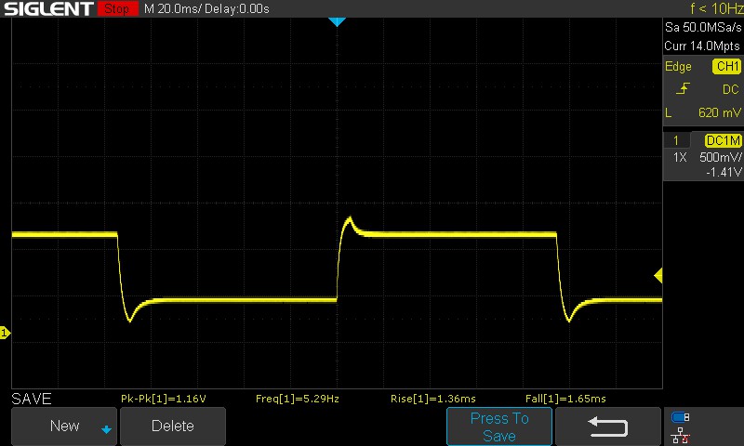
Task: Click the channel 1 ground marker
Action: 5,333
